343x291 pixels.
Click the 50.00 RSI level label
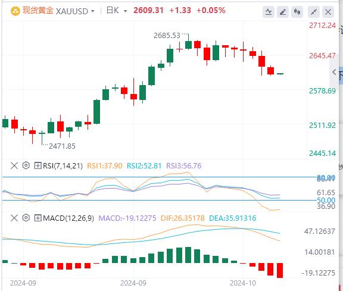click(326, 200)
